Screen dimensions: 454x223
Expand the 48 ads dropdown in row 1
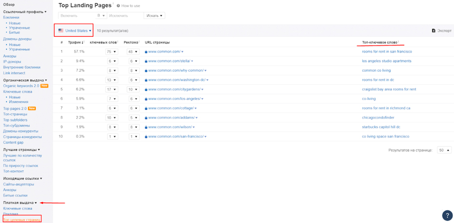tap(133, 52)
